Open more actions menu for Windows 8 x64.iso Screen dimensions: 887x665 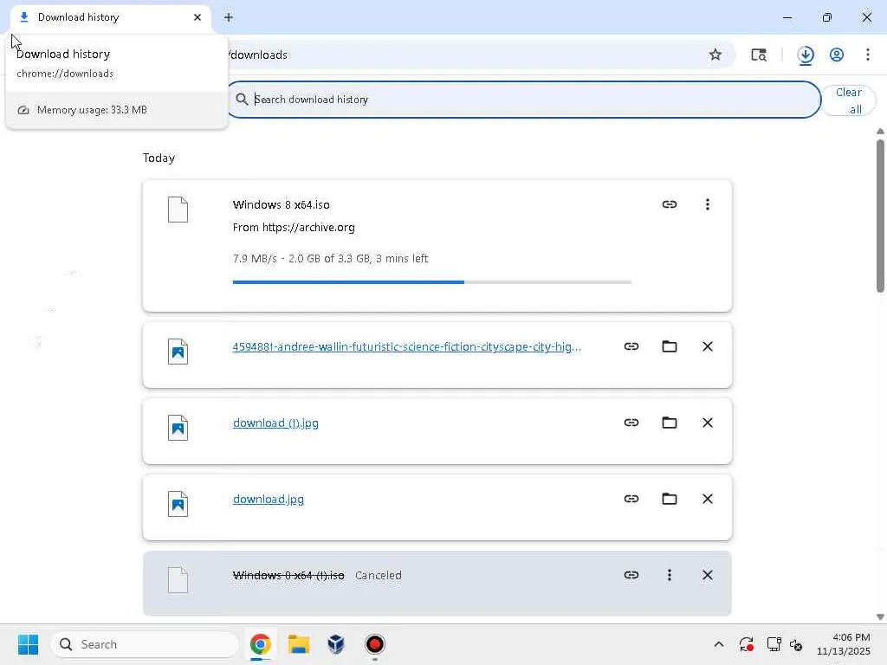click(707, 204)
